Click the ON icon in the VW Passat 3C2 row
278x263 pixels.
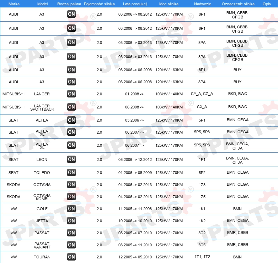tap(71, 233)
